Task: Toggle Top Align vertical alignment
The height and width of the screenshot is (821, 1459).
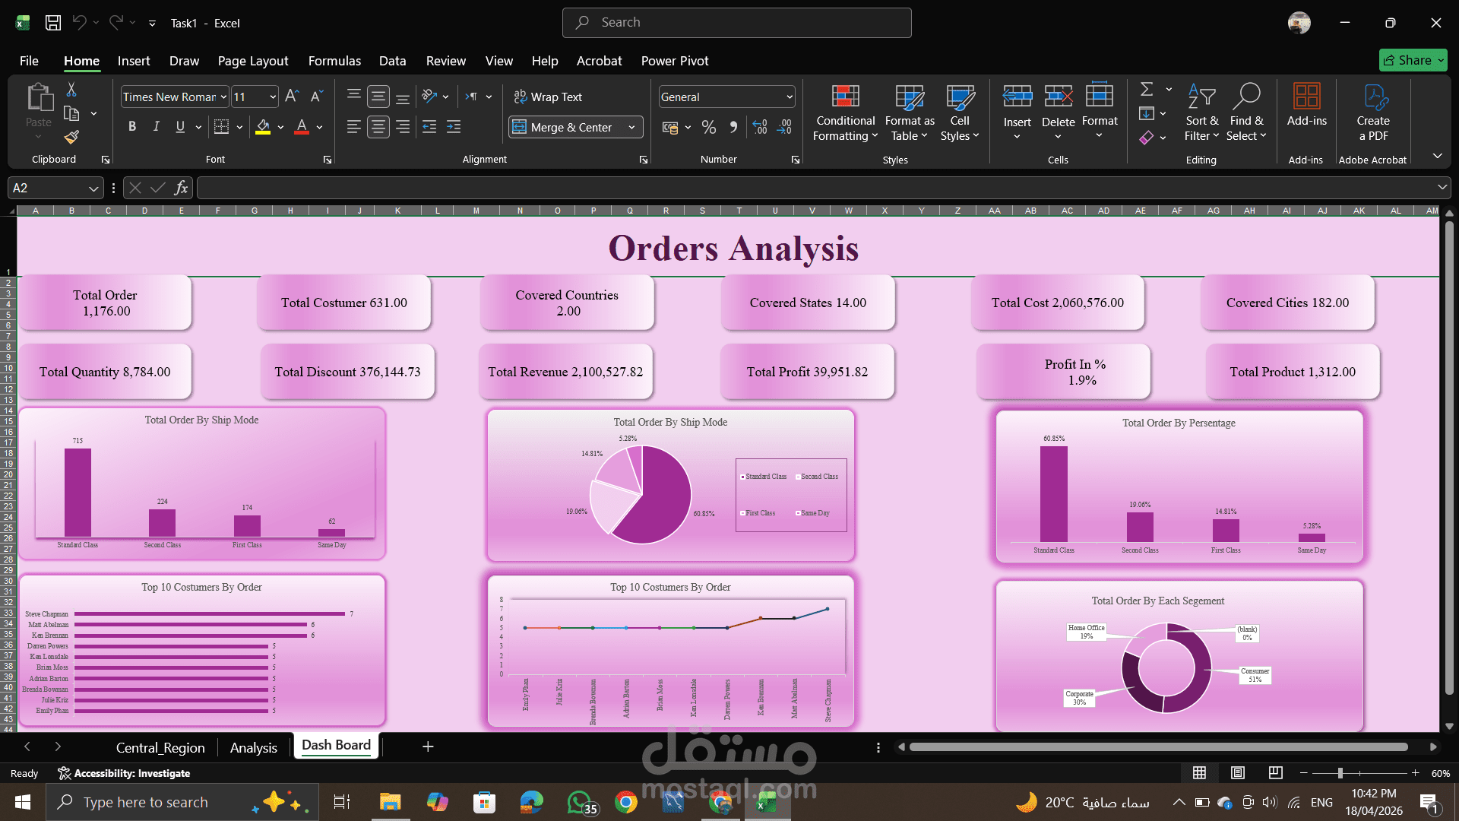Action: [354, 97]
